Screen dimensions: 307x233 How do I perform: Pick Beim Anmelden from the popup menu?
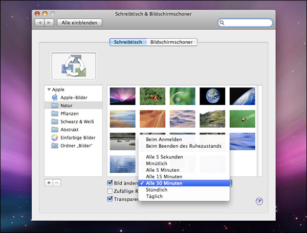click(x=164, y=139)
